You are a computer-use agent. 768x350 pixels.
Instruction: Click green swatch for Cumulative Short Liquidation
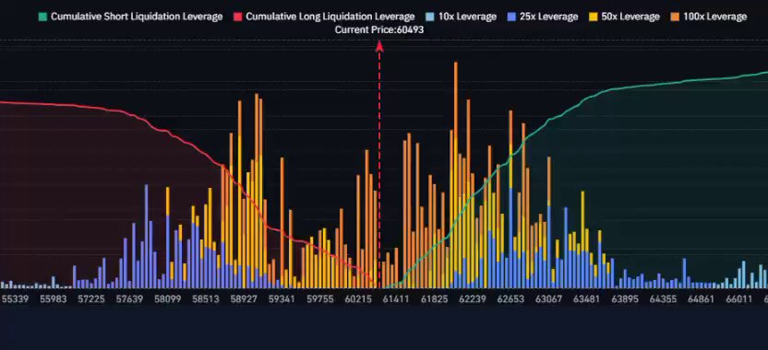[x=42, y=17]
